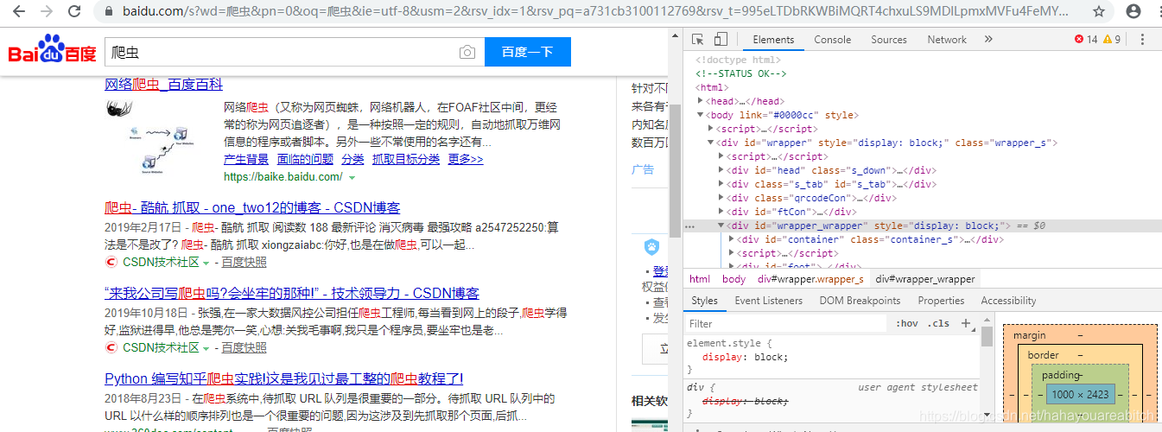The height and width of the screenshot is (432, 1162).
Task: Click ellipsis beside wrapper_wrapper node
Action: pos(689,226)
